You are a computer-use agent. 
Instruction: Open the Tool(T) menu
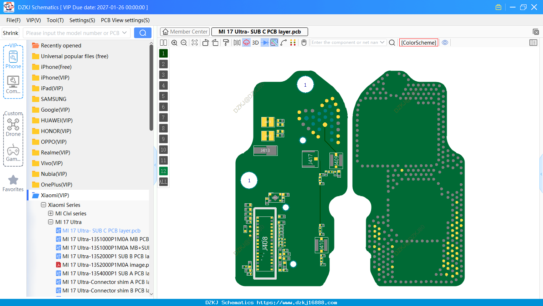[55, 20]
